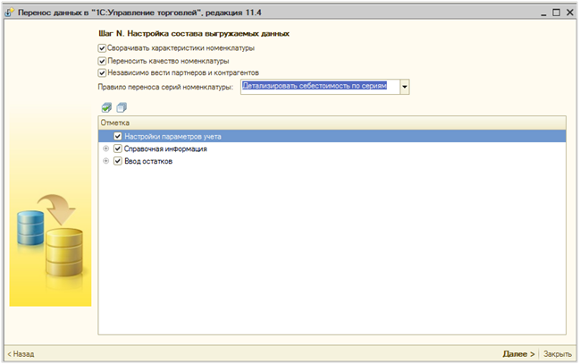Click the uncheck all items icon
Image resolution: width=580 pixels, height=364 pixels.
[x=122, y=107]
